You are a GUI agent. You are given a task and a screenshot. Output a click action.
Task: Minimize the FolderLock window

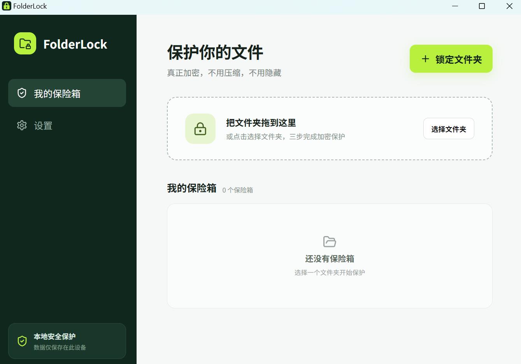click(455, 6)
